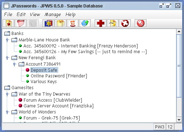Click the 12 entry-count status field

[170, 127]
